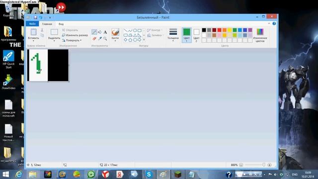Image resolution: width=318 pixels, height=179 pixels.
Task: Open the Minecraft grass block taskbar icon
Action: (178, 175)
